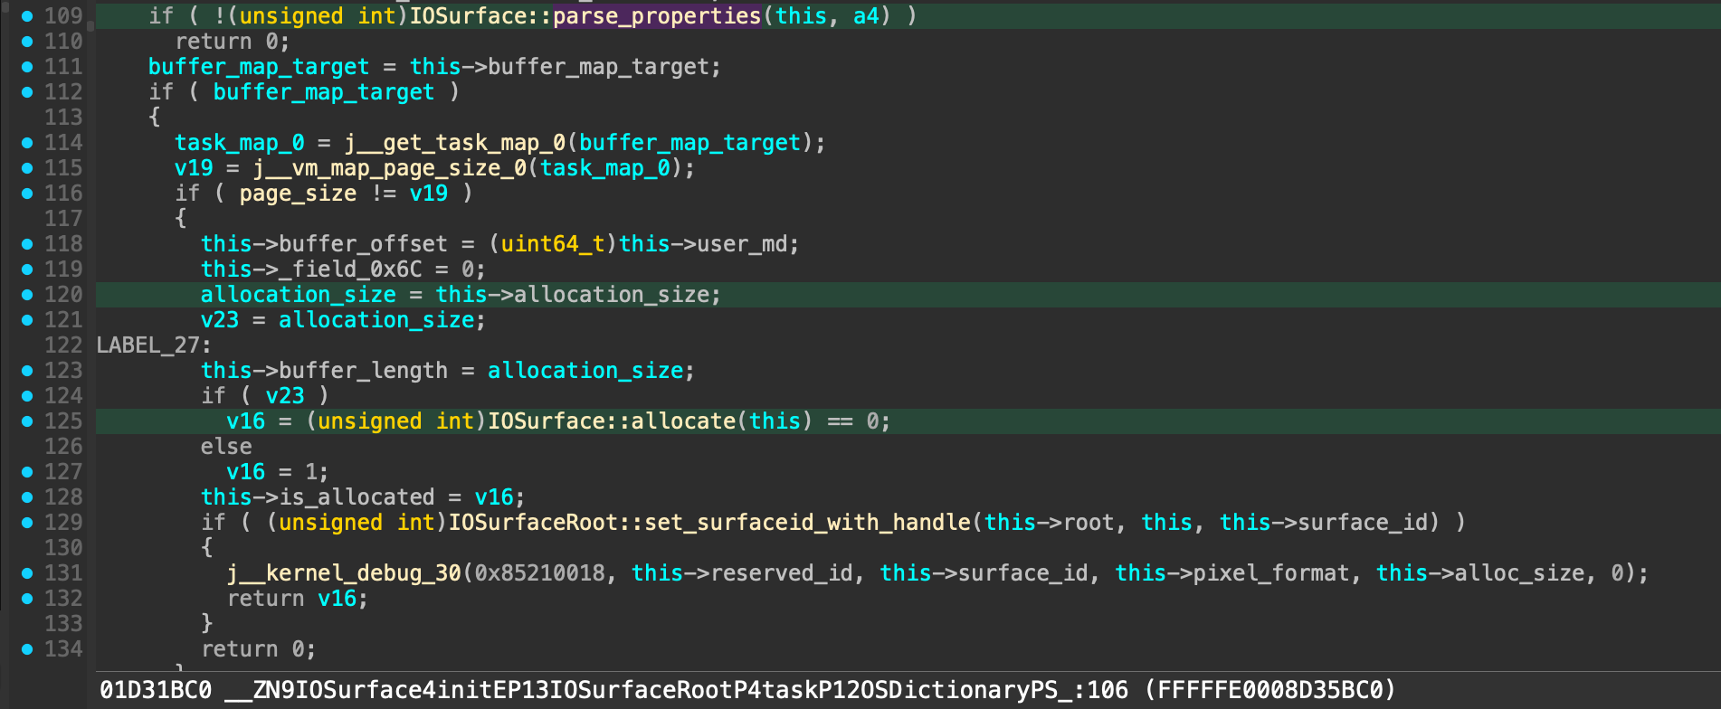Click v19 in the line 116 comparison

(429, 194)
